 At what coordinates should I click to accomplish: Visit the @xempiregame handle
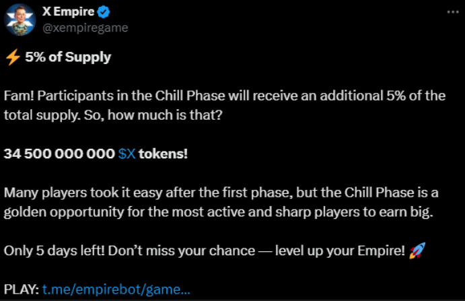(x=85, y=28)
